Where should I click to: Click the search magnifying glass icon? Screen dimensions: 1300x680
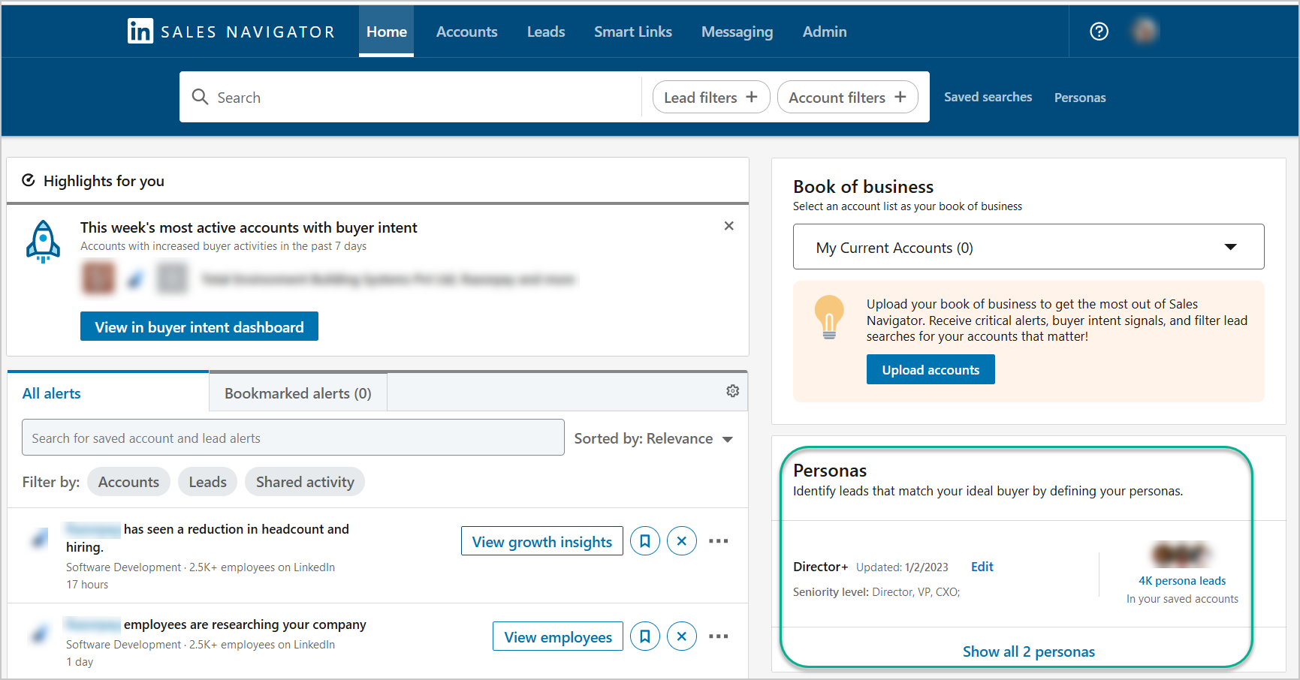200,97
